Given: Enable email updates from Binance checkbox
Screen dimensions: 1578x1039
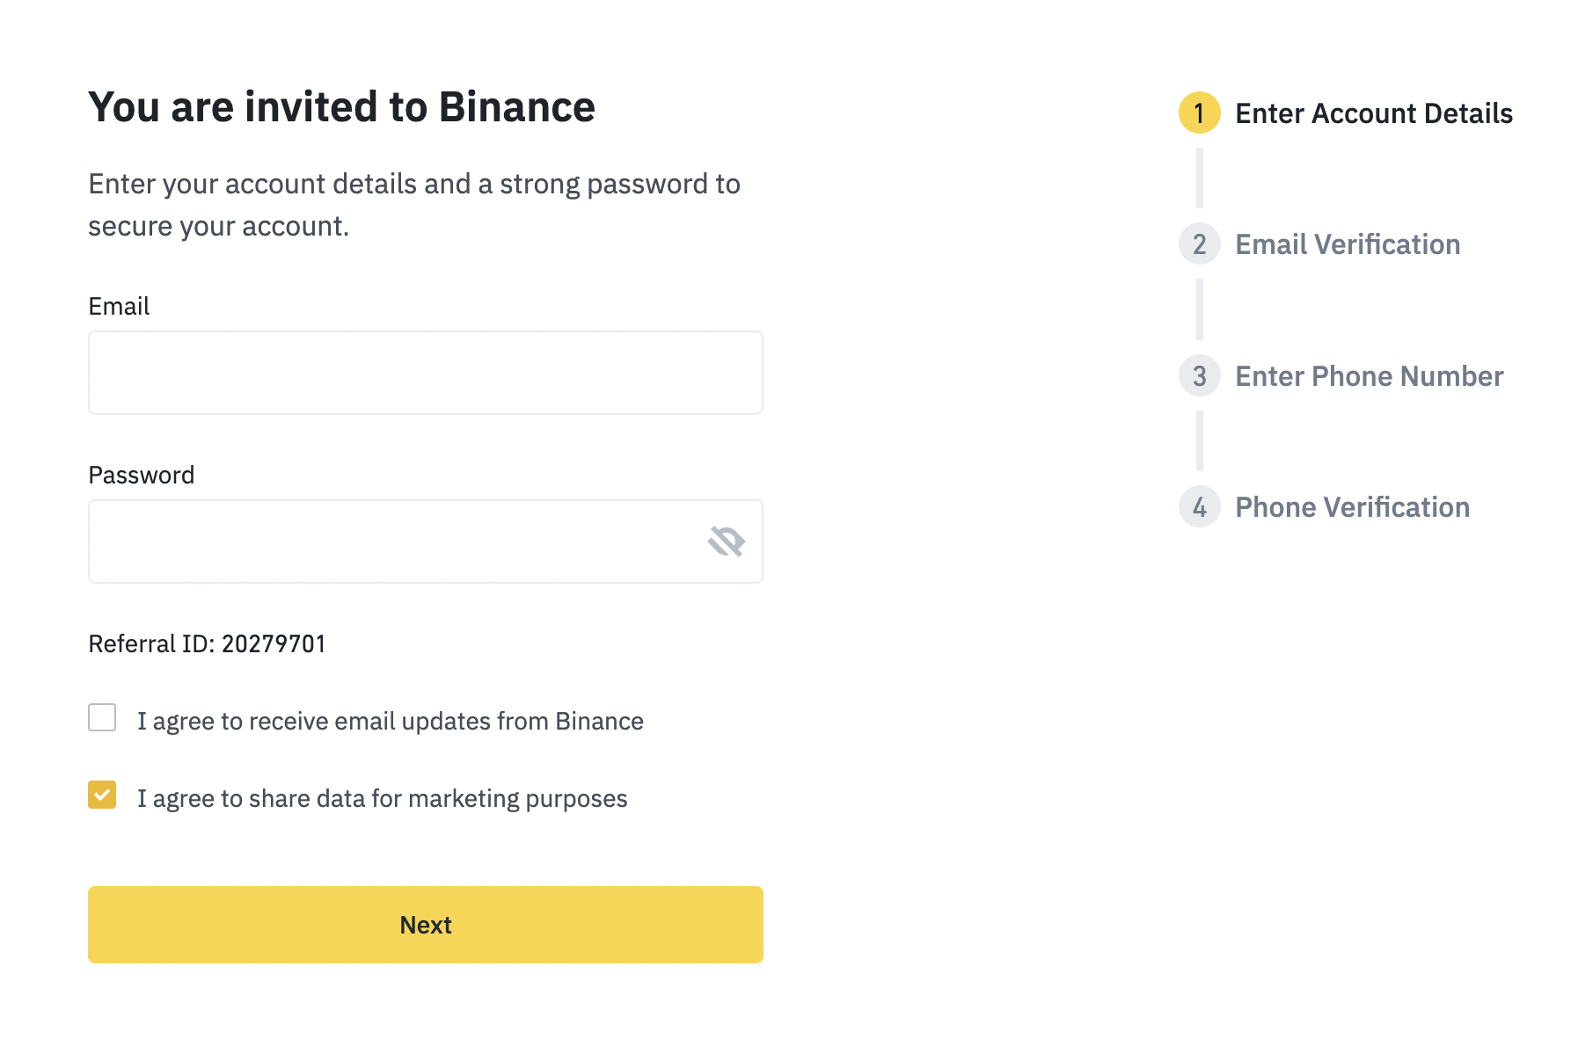Looking at the screenshot, I should (102, 718).
